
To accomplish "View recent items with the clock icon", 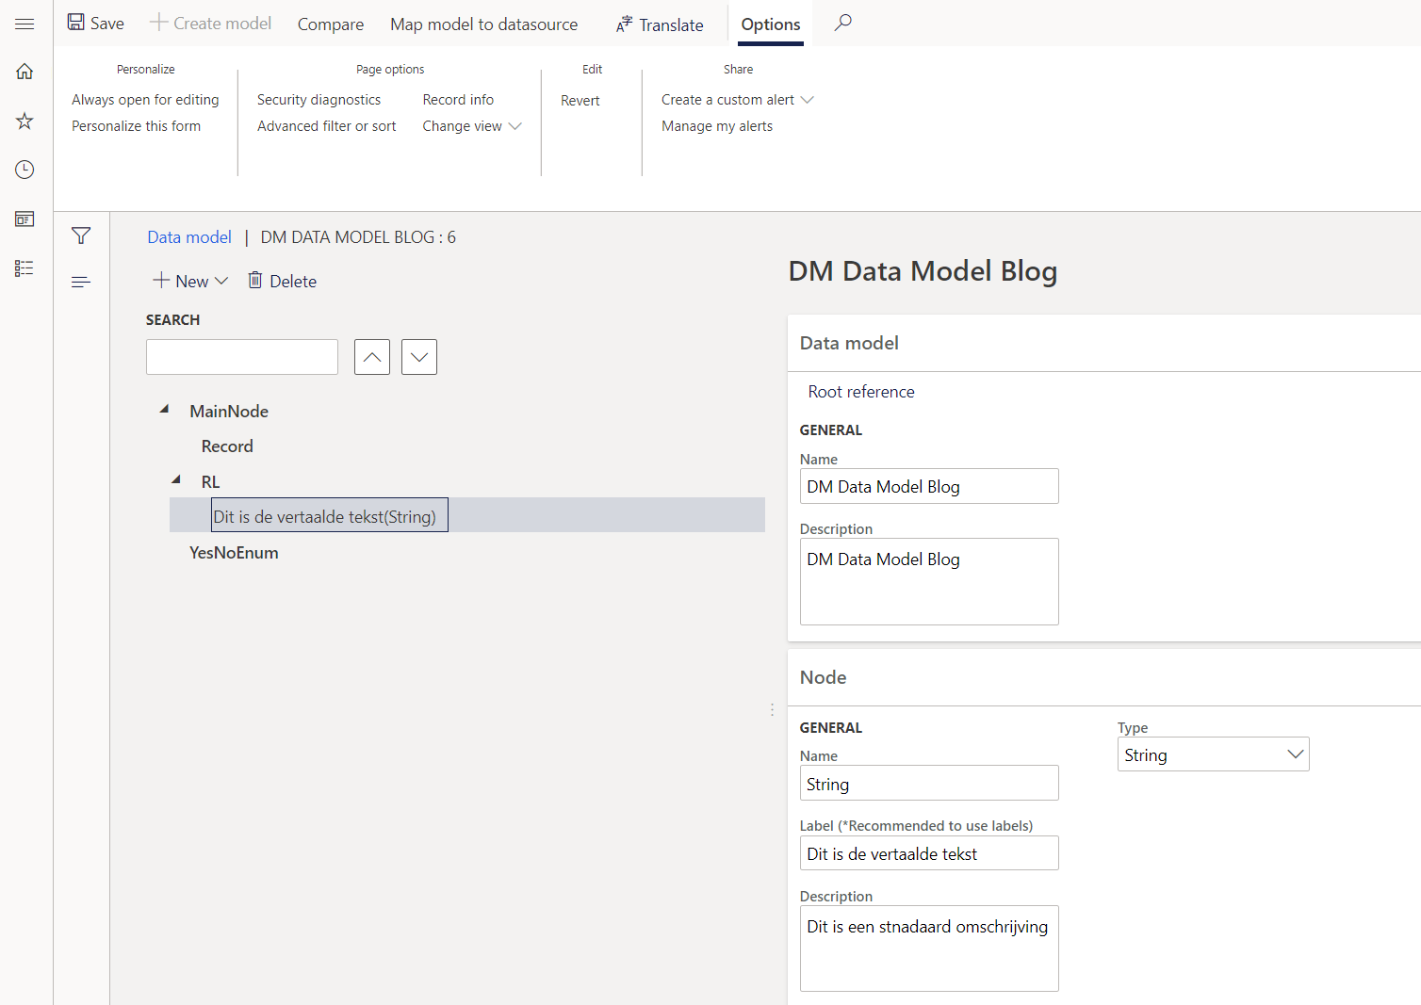I will [24, 170].
